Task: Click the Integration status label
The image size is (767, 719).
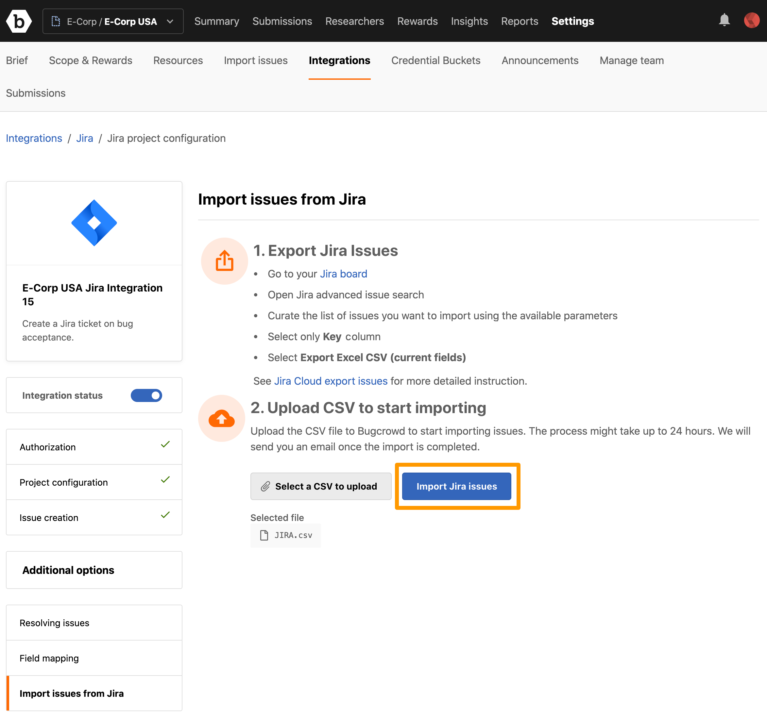Action: [x=62, y=395]
